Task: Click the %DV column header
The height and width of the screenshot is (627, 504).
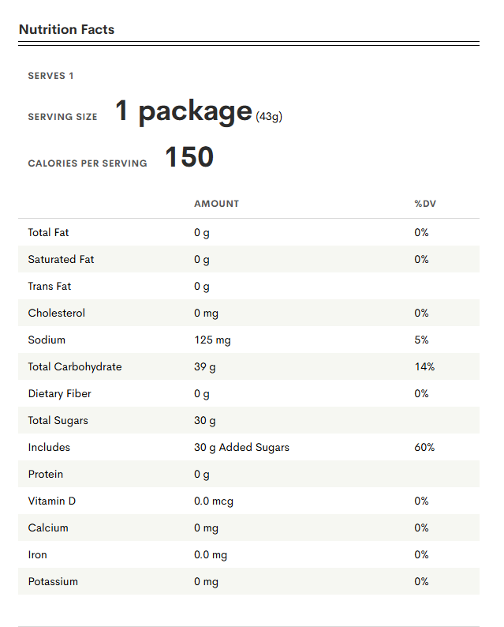Action: pos(424,204)
